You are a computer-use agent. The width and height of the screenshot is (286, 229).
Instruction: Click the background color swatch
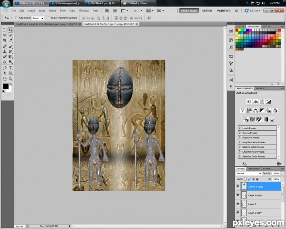pos(10,90)
